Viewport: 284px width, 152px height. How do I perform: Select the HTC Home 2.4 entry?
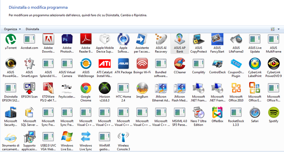(x=123, y=92)
